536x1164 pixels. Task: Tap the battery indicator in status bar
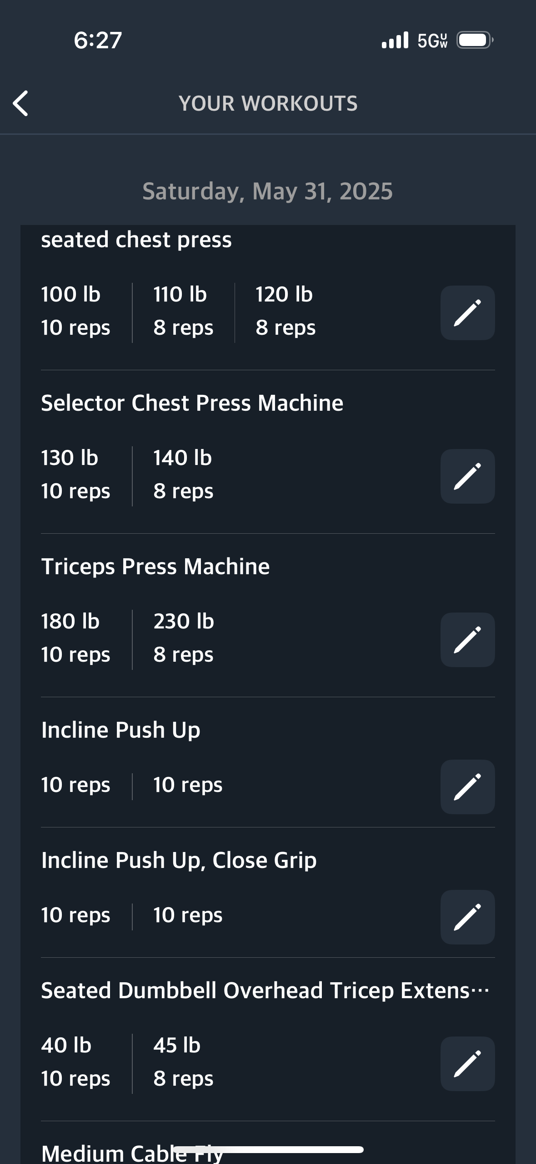(474, 41)
